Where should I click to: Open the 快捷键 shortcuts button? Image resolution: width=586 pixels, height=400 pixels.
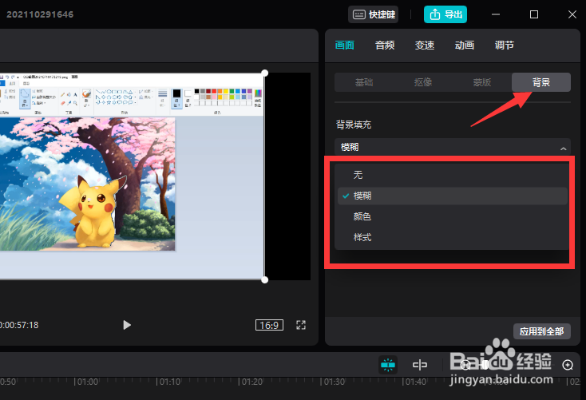[373, 14]
